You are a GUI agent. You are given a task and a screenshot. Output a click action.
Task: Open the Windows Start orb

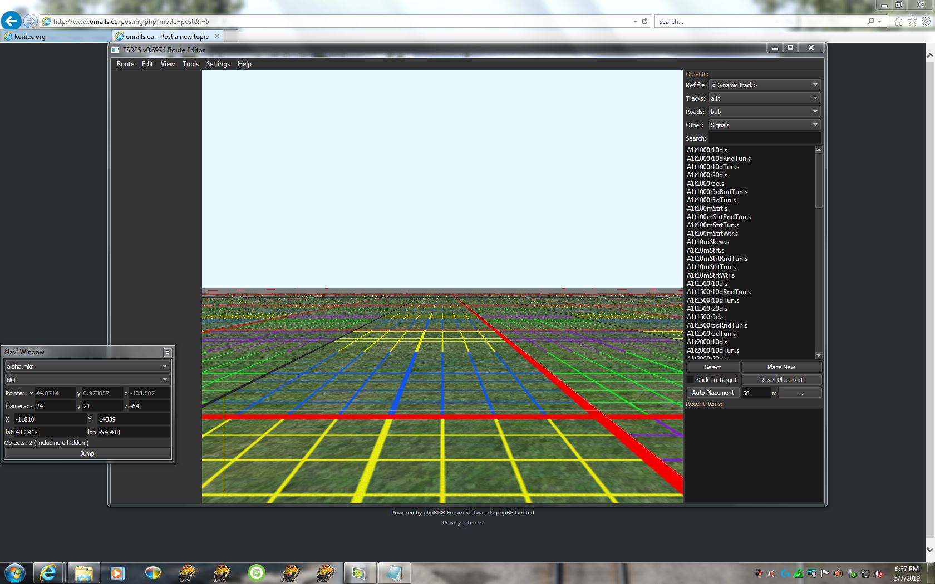[x=15, y=573]
